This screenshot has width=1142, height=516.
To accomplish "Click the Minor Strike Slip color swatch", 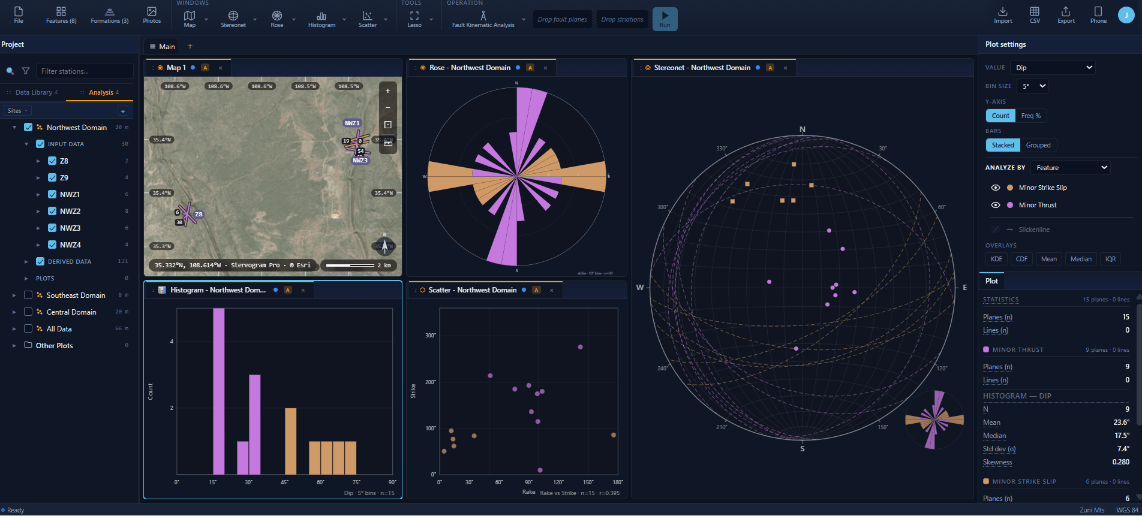I will point(1010,188).
